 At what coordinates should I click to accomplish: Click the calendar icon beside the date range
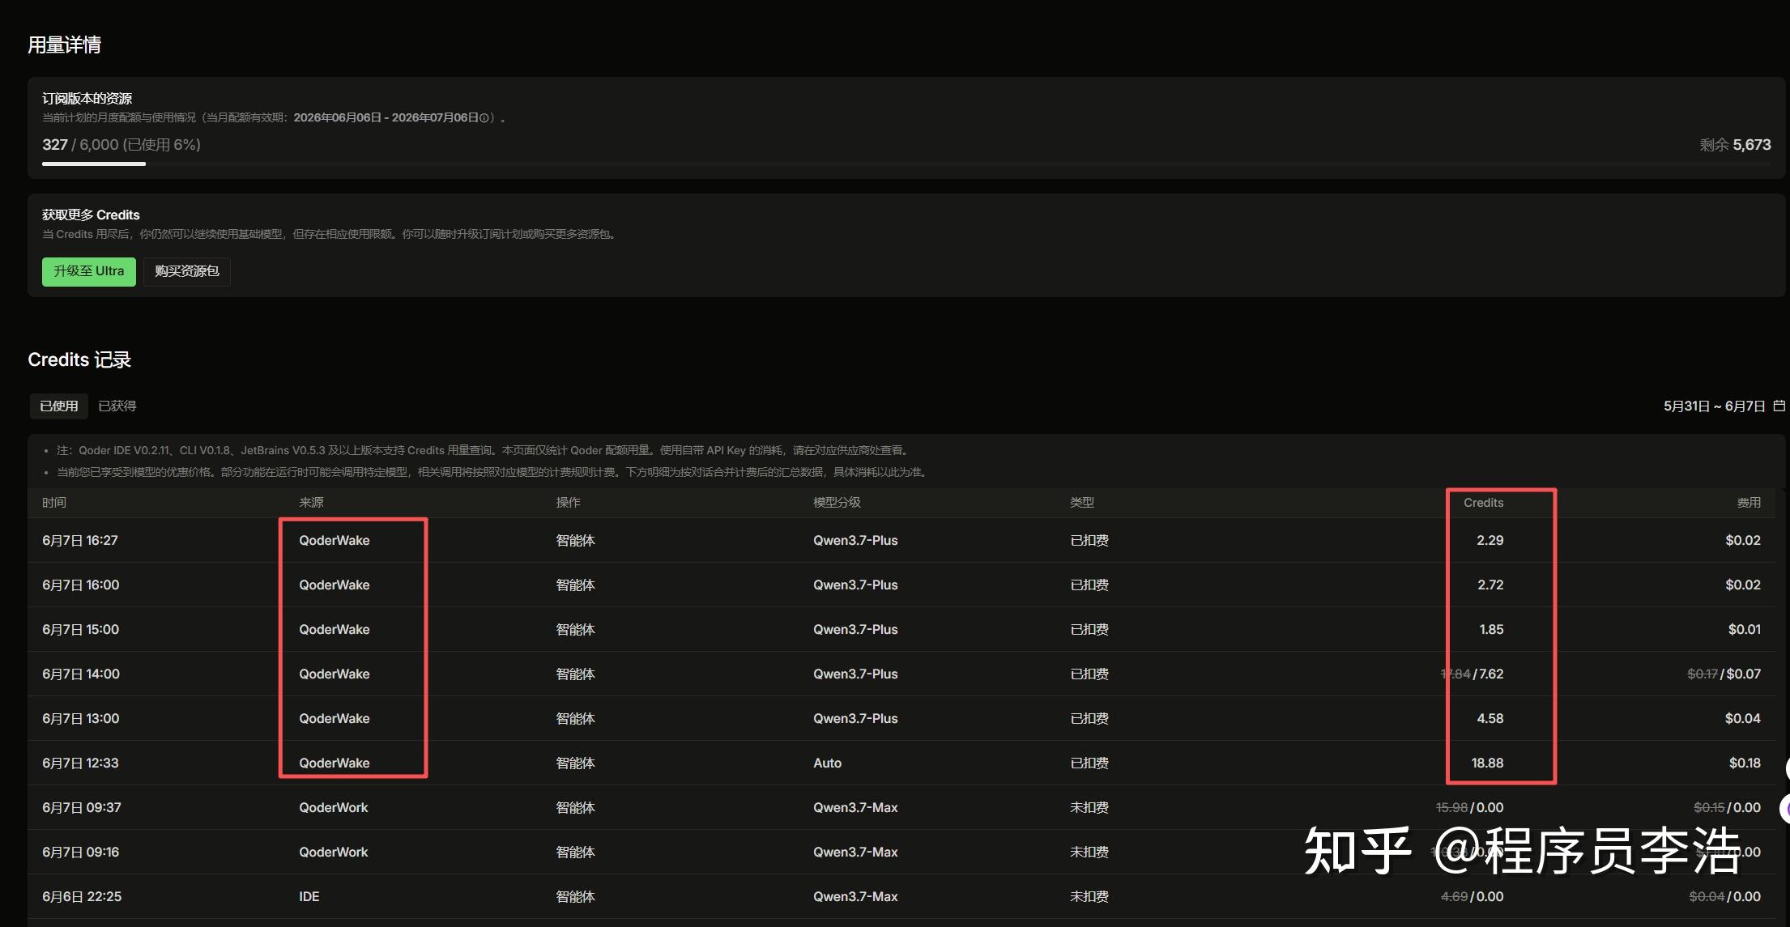[x=1779, y=406]
